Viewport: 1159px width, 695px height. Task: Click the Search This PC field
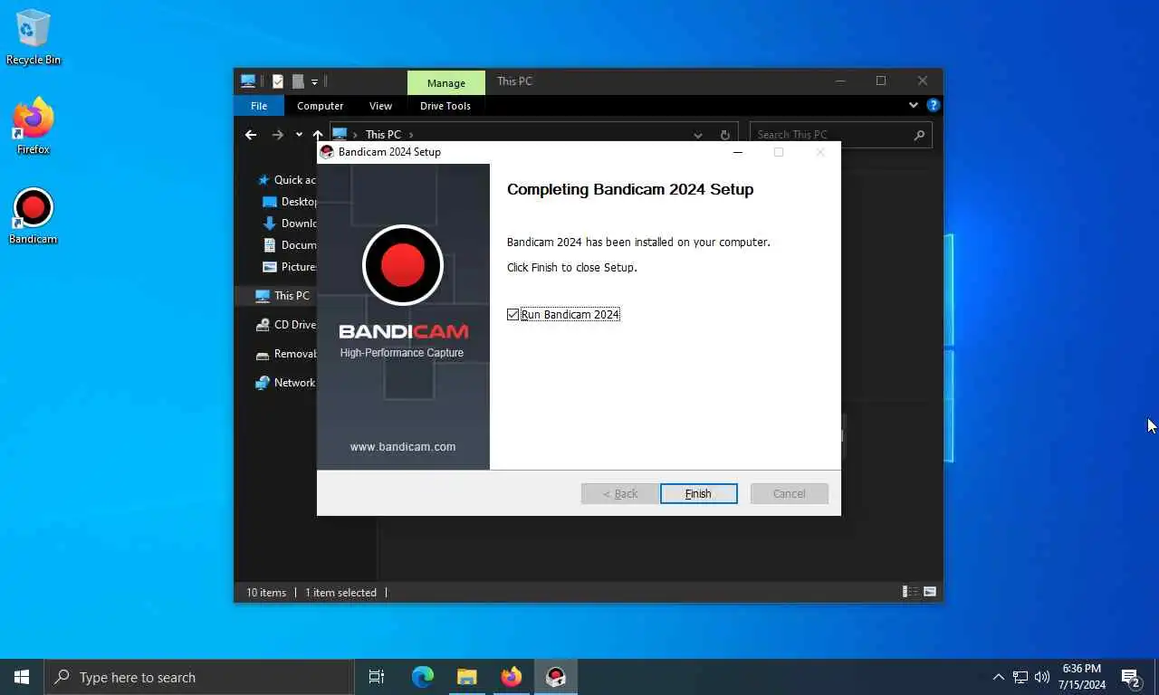[840, 135]
